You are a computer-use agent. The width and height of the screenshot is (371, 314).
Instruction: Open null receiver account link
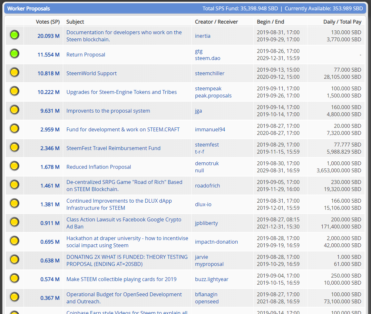tap(200, 170)
